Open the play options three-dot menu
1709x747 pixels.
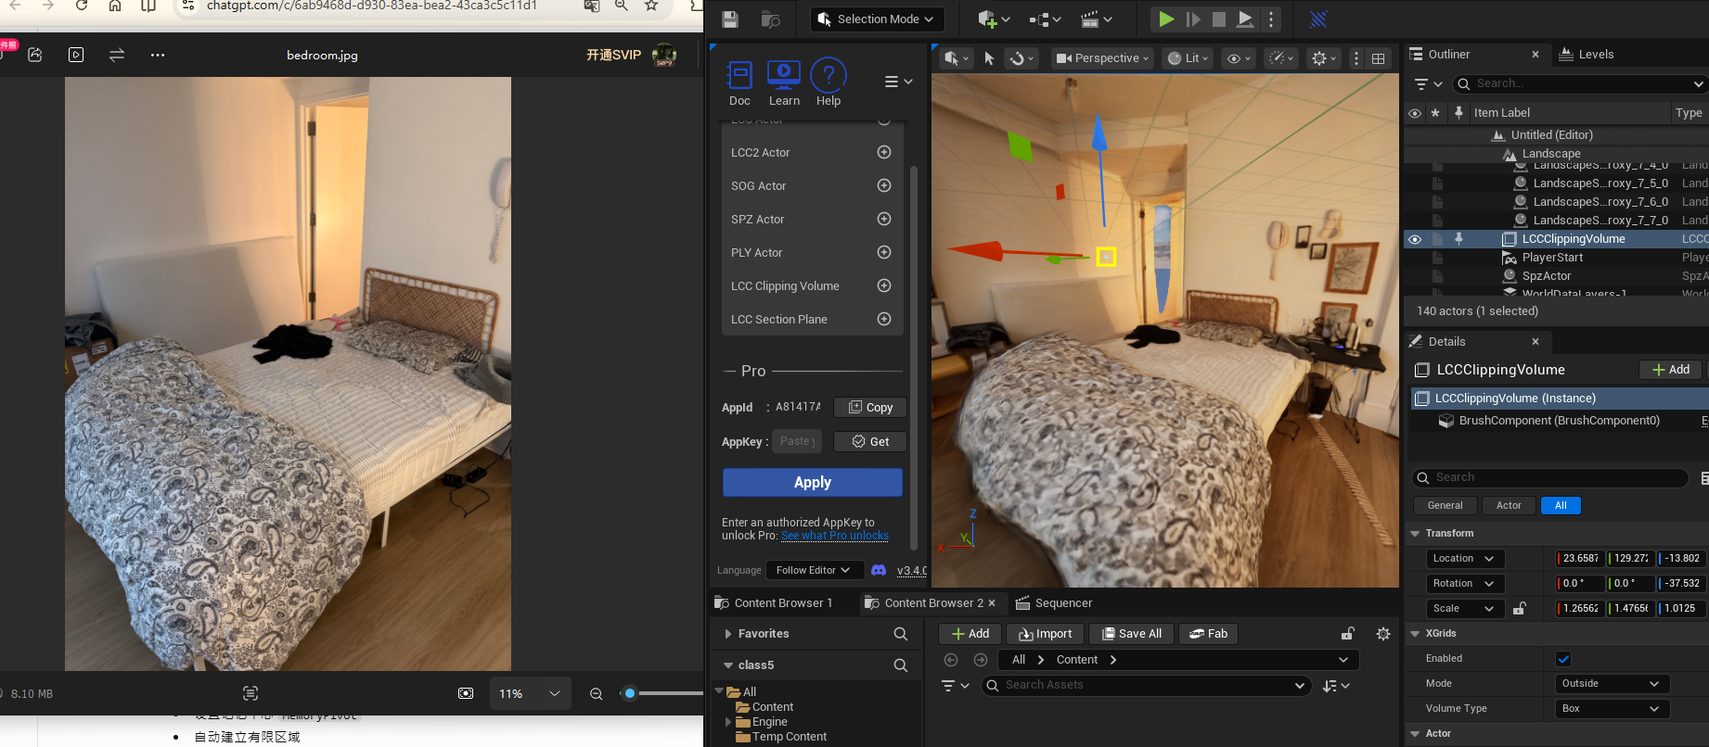pyautogui.click(x=1271, y=19)
